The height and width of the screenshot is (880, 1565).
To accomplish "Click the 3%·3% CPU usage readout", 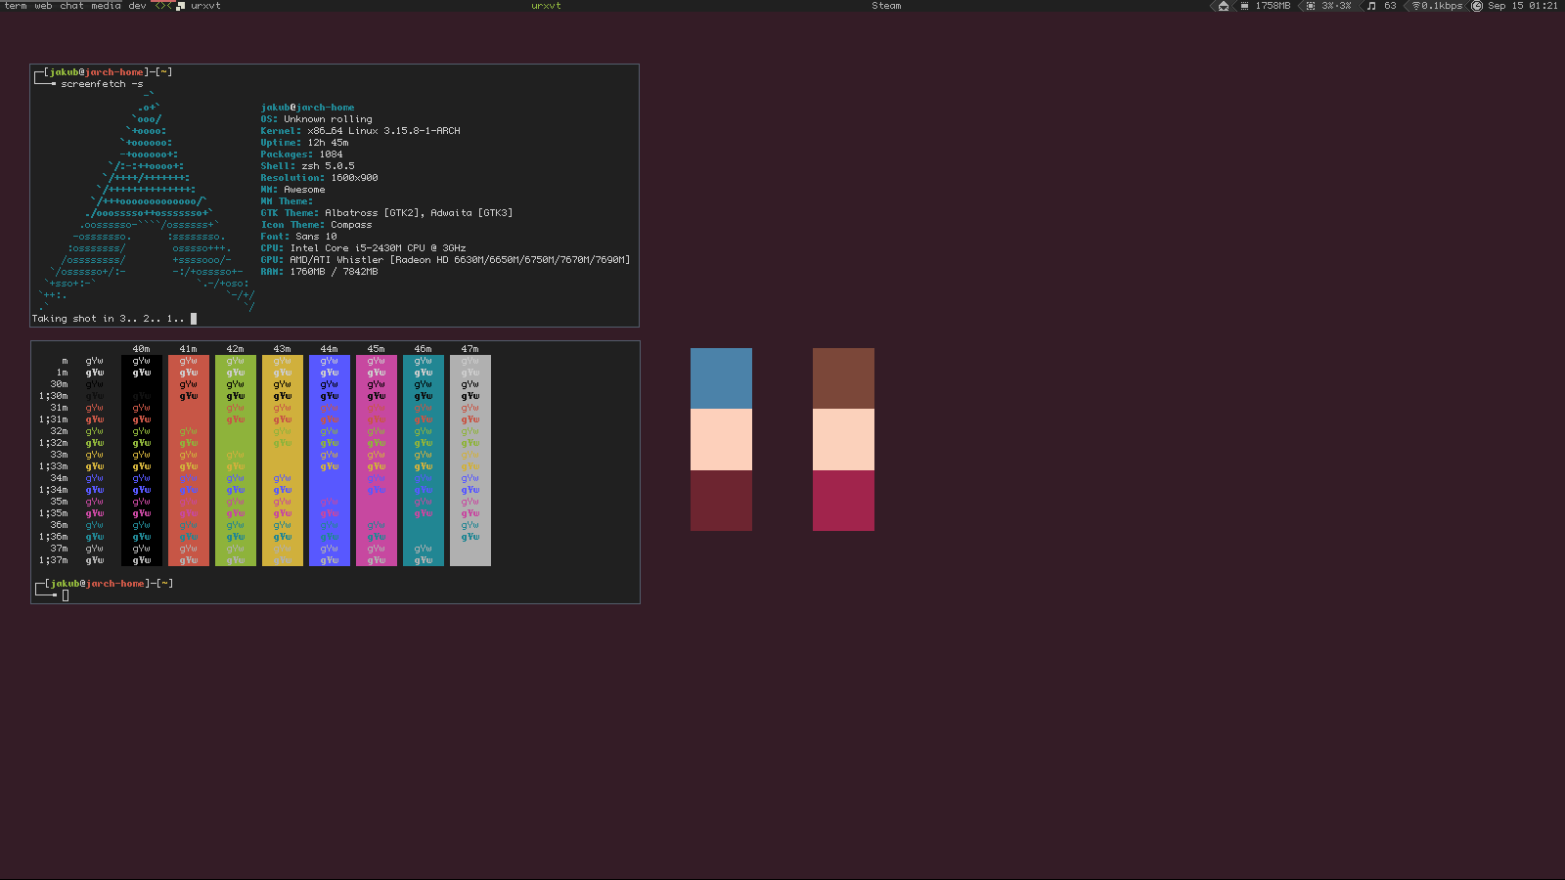I will point(1336,6).
